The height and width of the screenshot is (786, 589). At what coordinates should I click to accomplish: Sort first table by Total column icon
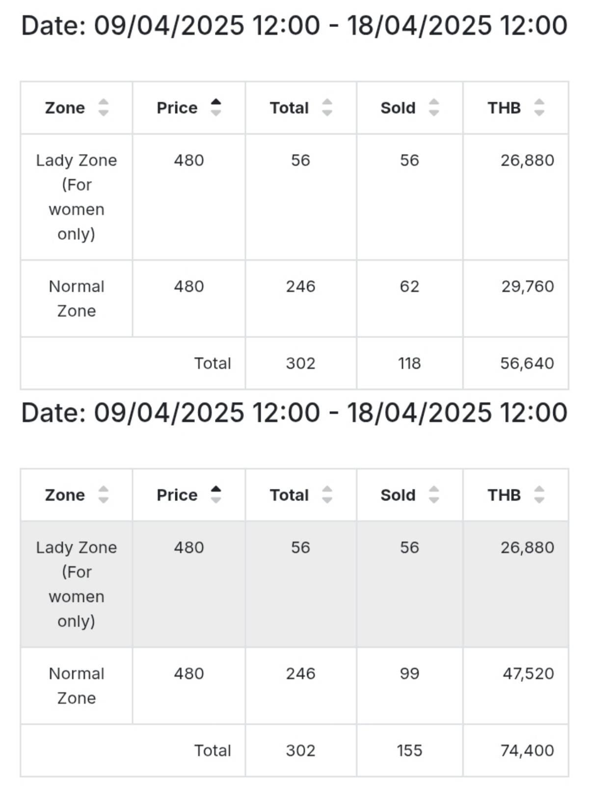click(327, 108)
